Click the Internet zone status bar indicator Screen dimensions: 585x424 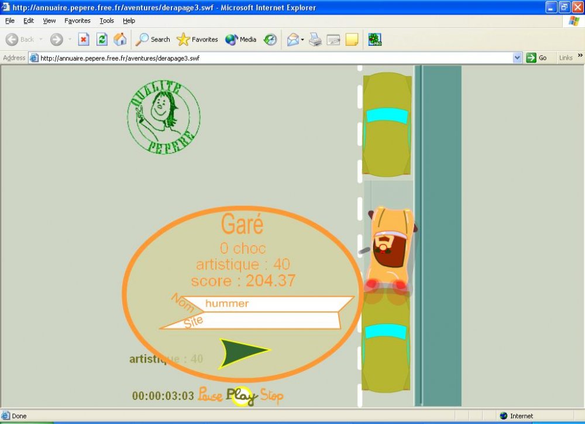click(517, 416)
